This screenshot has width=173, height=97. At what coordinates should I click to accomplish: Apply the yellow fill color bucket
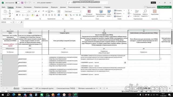coord(32,15)
